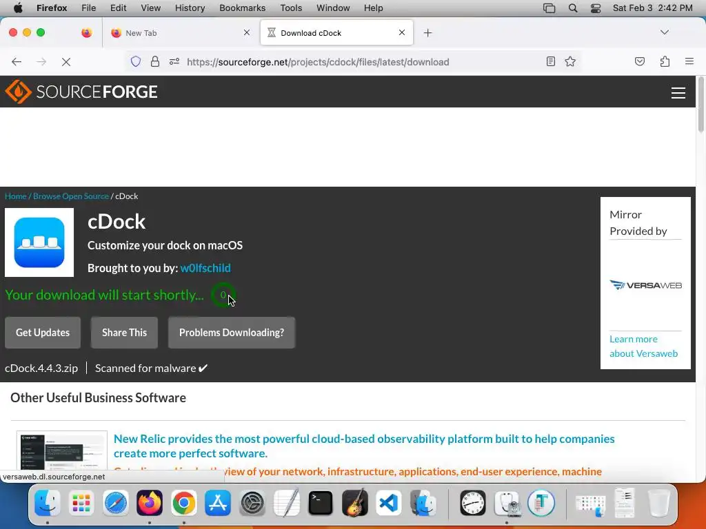Toggle reader view icon
Image resolution: width=706 pixels, height=529 pixels.
click(551, 61)
